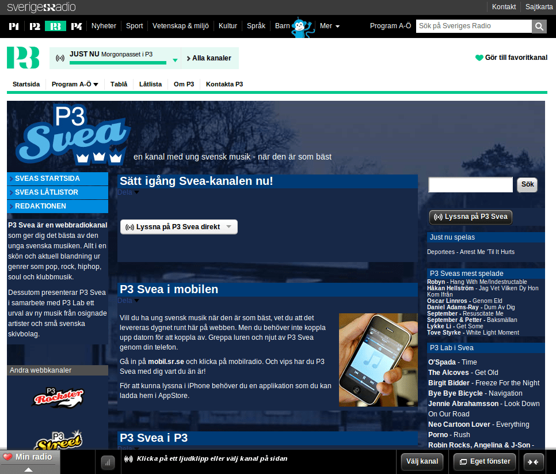
Task: Open the Tablå tab
Action: tap(119, 84)
